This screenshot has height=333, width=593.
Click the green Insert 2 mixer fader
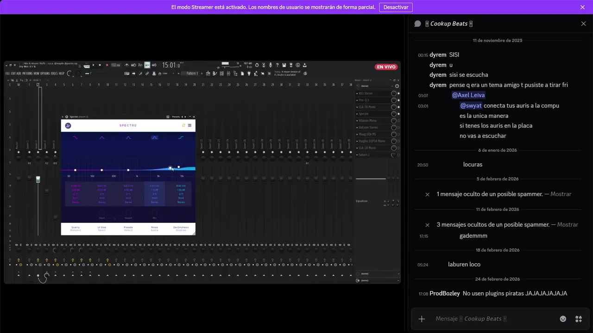coord(38,179)
